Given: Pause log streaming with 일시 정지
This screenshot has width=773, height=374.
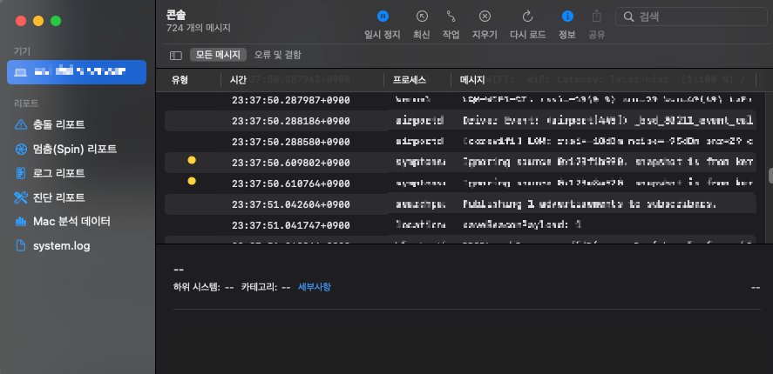Looking at the screenshot, I should [383, 17].
